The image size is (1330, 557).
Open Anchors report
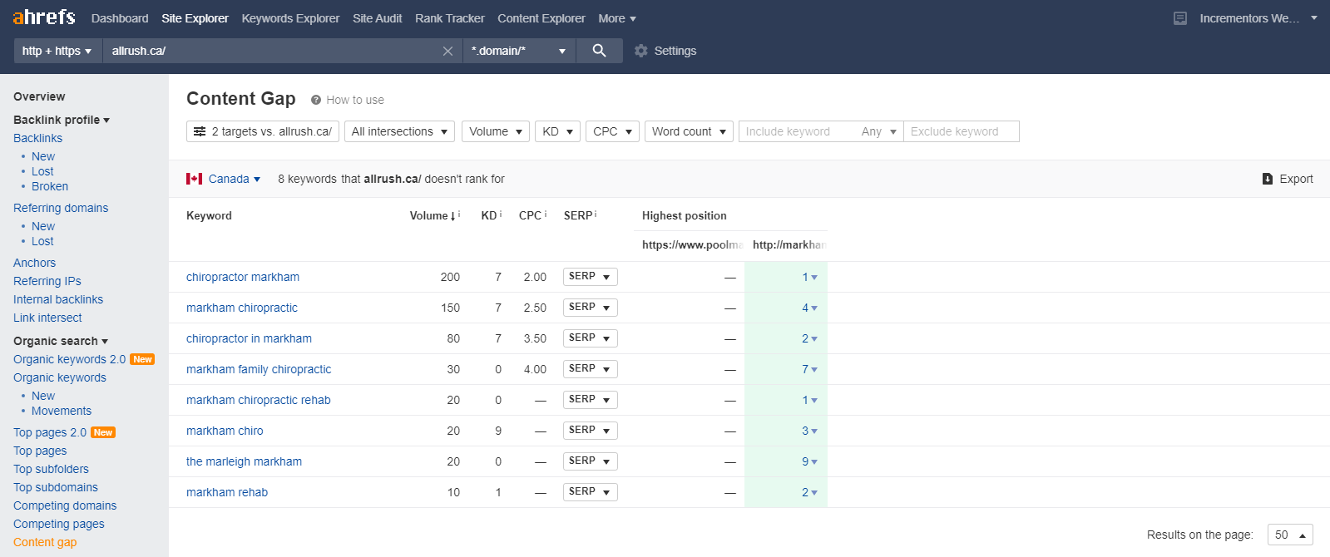point(34,263)
